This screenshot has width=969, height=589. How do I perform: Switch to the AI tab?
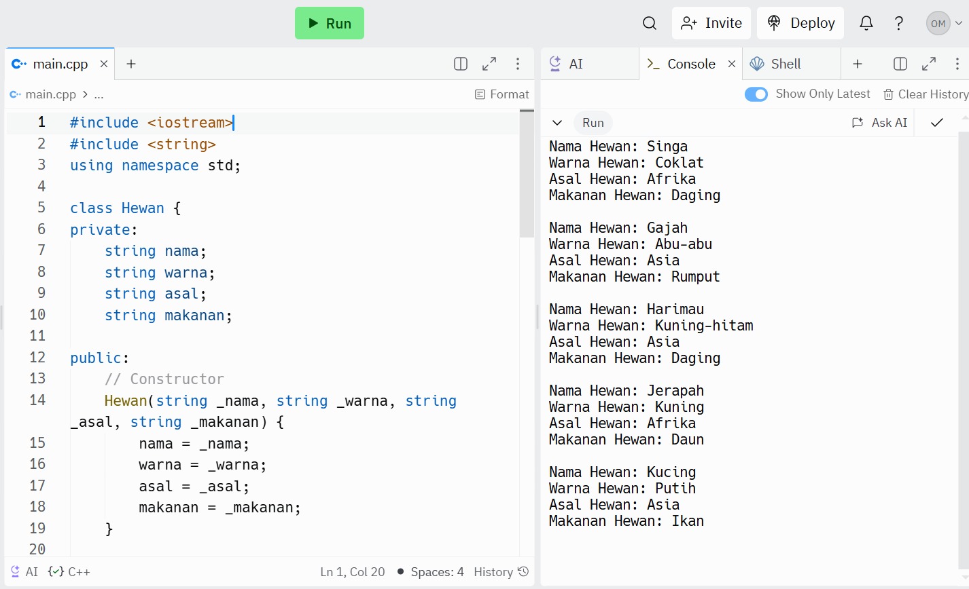click(576, 64)
